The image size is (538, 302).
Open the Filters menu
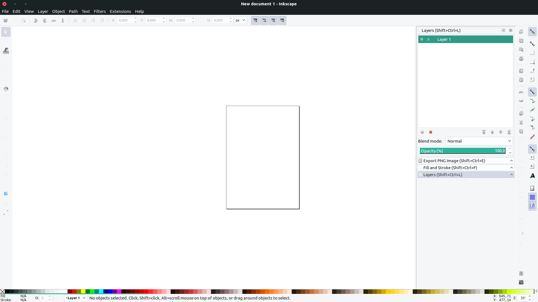(x=99, y=11)
